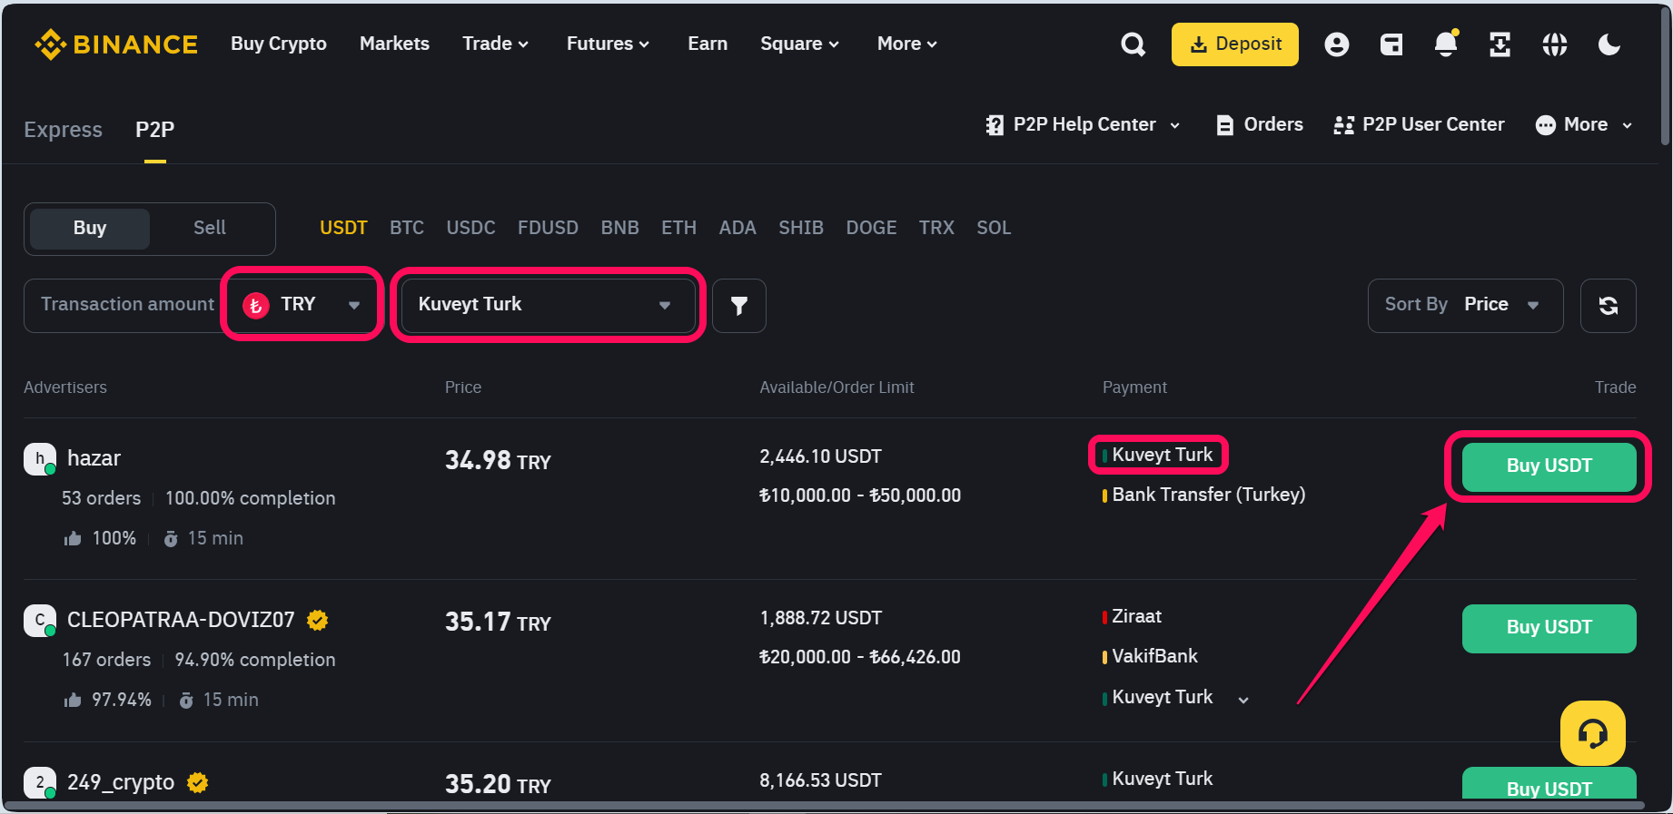Screen dimensions: 1673x814
Task: Switch to the Express tab
Action: point(64,130)
